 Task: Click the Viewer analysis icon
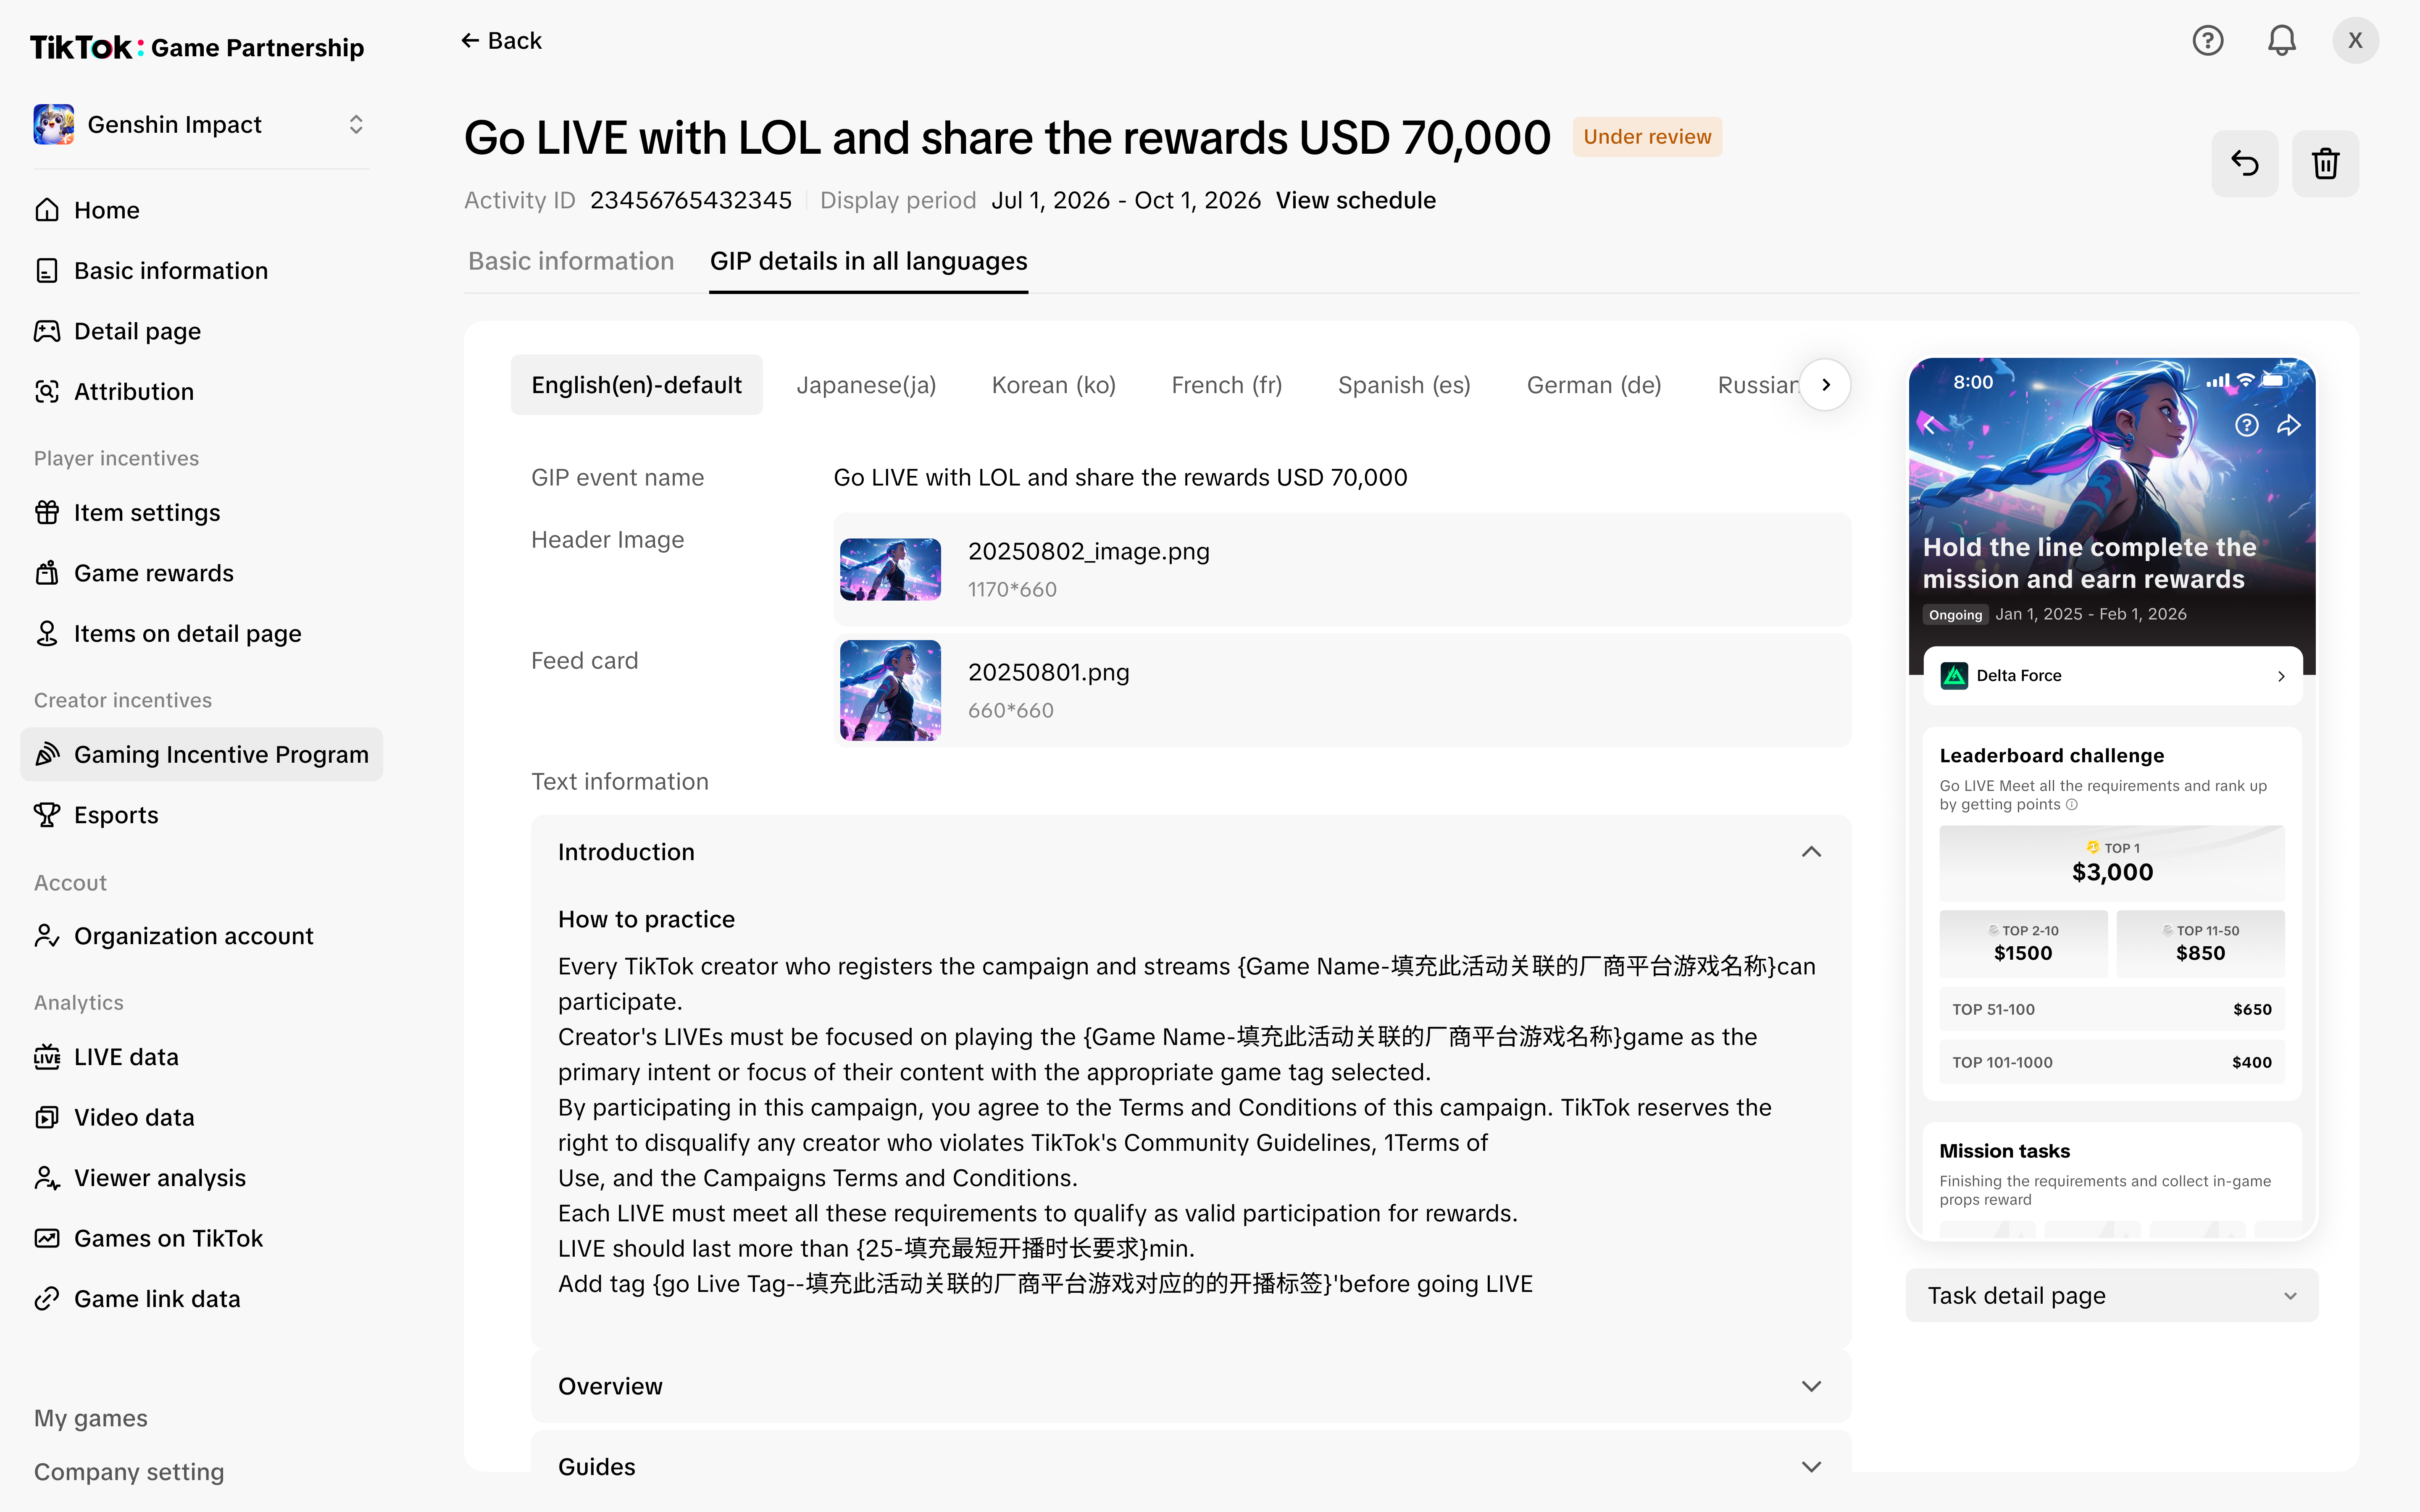pyautogui.click(x=47, y=1178)
